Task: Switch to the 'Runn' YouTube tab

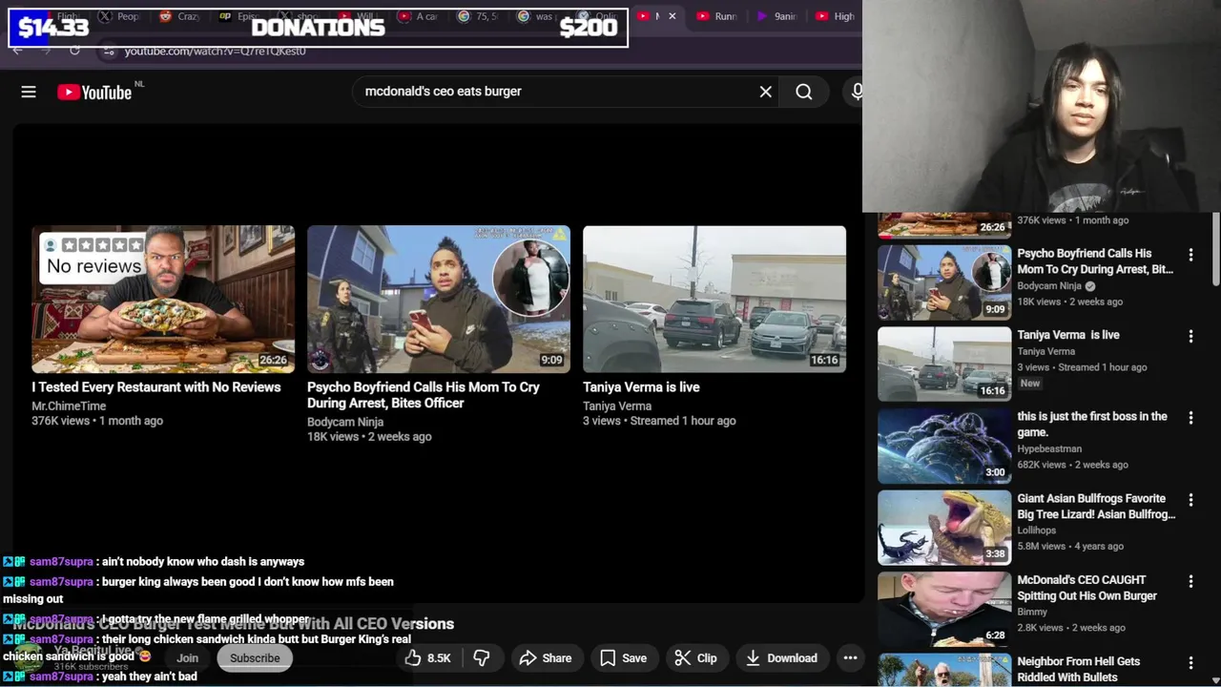Action: [x=717, y=16]
